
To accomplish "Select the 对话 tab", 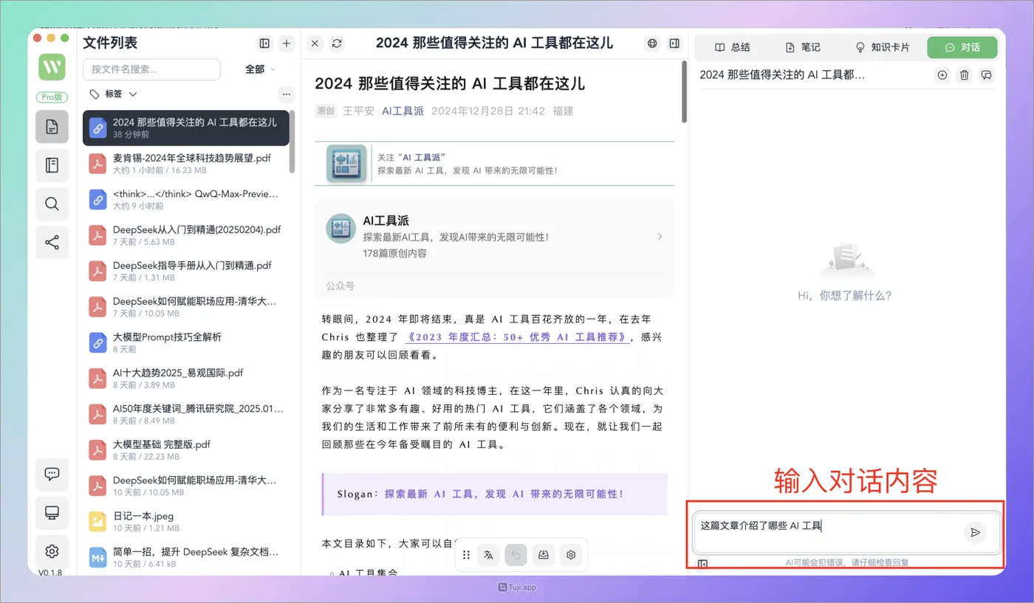I will (962, 47).
